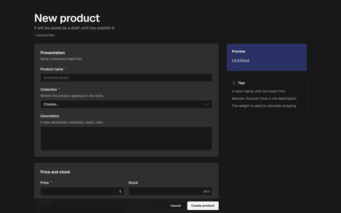Click the chevron arrow in Collection dropdown
Image resolution: width=341 pixels, height=213 pixels.
(x=207, y=104)
